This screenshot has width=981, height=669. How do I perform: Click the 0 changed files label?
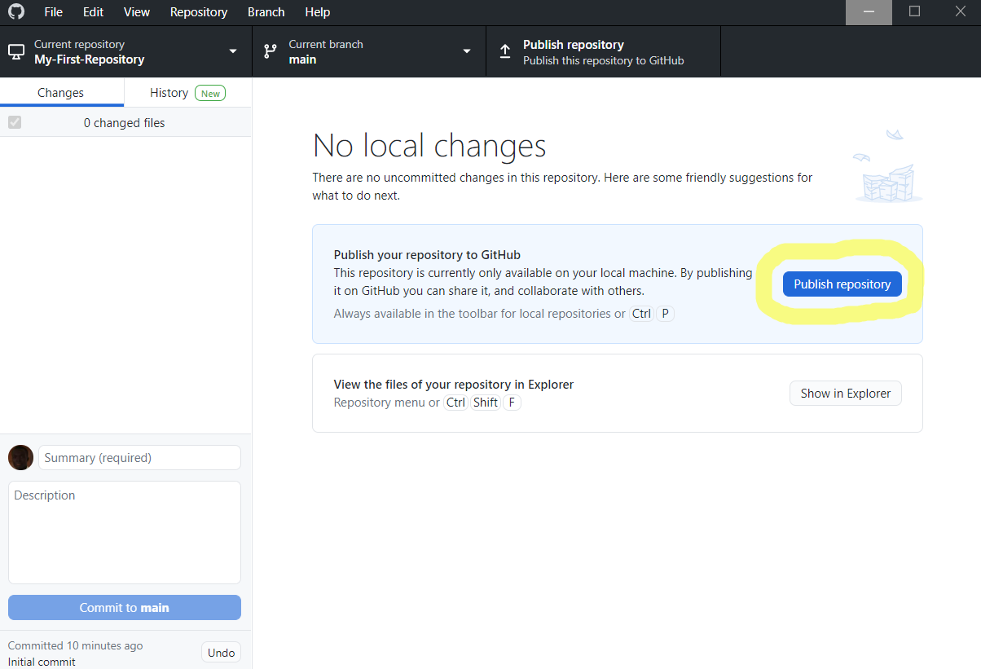[125, 123]
